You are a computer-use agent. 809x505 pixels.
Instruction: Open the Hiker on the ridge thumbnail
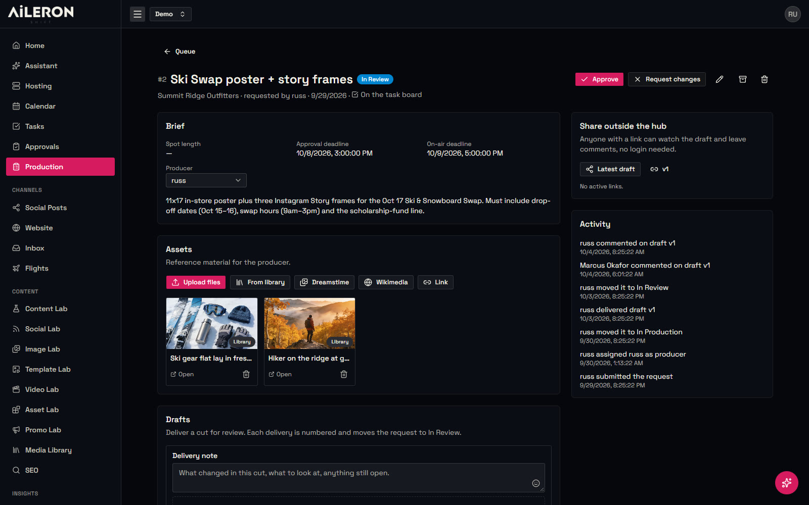pyautogui.click(x=309, y=323)
